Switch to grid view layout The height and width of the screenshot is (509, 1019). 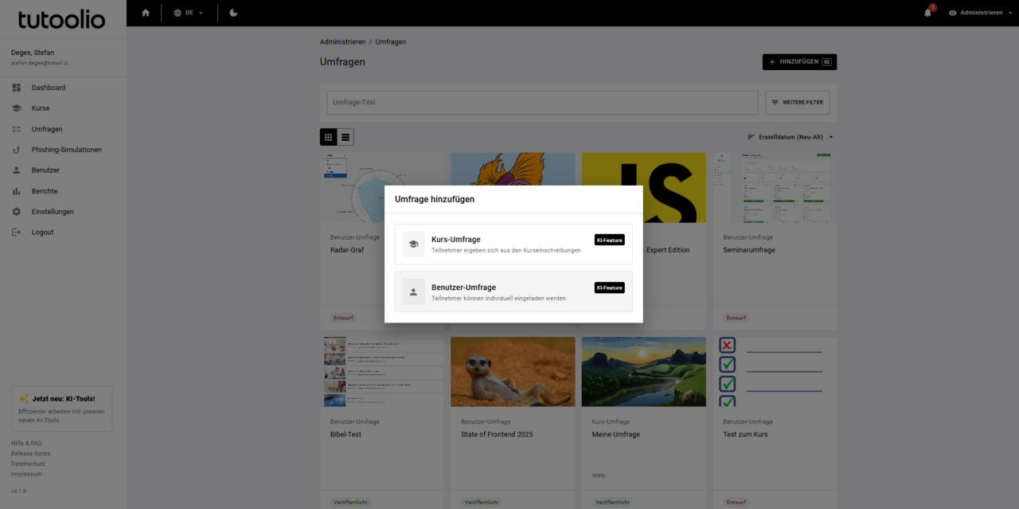click(328, 137)
